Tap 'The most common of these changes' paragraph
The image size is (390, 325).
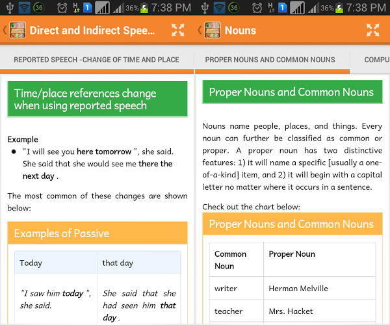coord(97,202)
